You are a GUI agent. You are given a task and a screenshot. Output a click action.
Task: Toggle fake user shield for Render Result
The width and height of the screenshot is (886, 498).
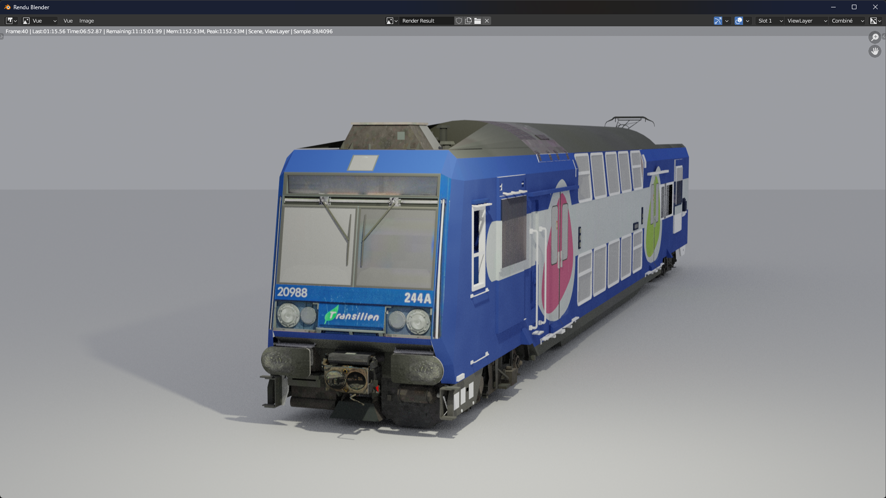click(x=459, y=21)
